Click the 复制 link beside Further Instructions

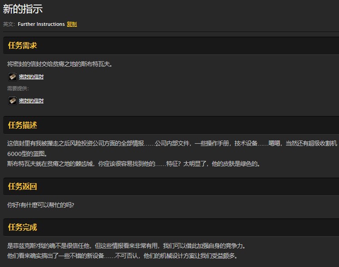(x=72, y=24)
